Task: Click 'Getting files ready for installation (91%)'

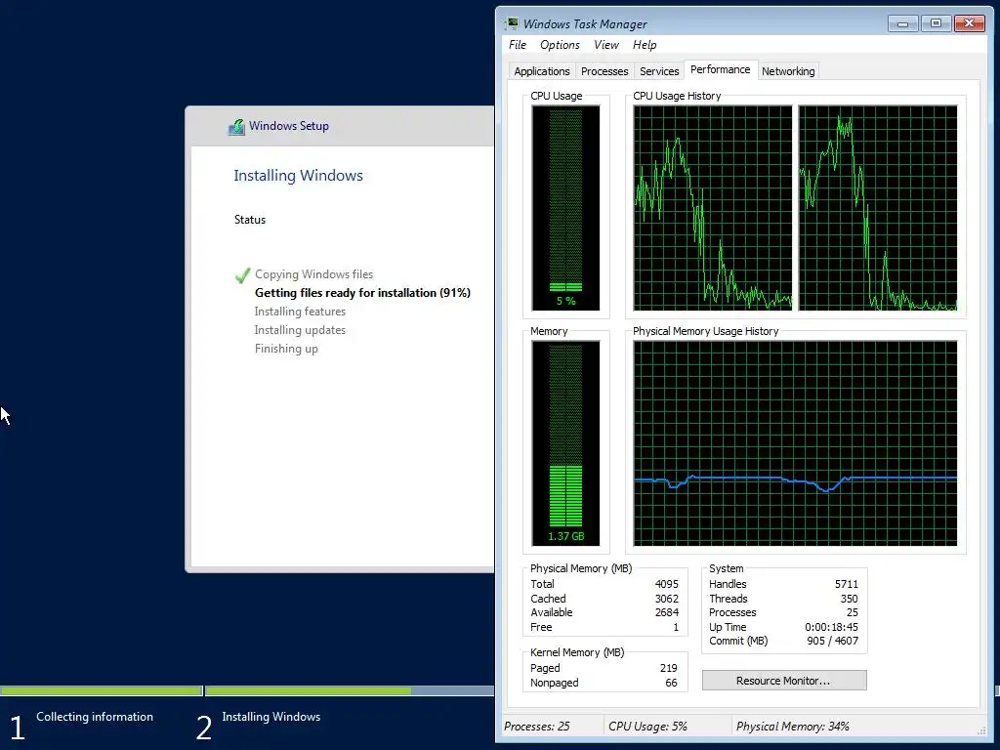Action: pyautogui.click(x=362, y=293)
